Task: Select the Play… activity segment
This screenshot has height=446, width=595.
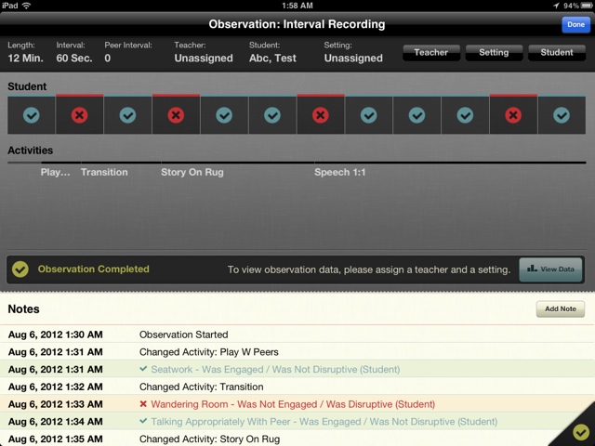Action: (x=56, y=172)
